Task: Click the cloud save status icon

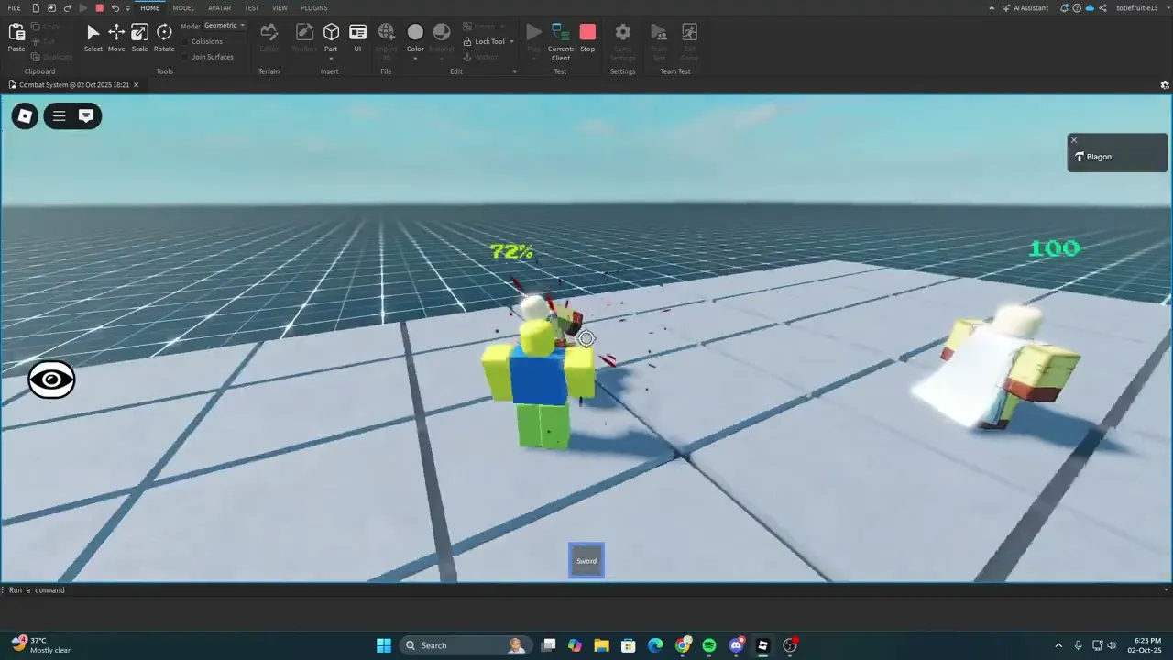Action: pos(1090,8)
